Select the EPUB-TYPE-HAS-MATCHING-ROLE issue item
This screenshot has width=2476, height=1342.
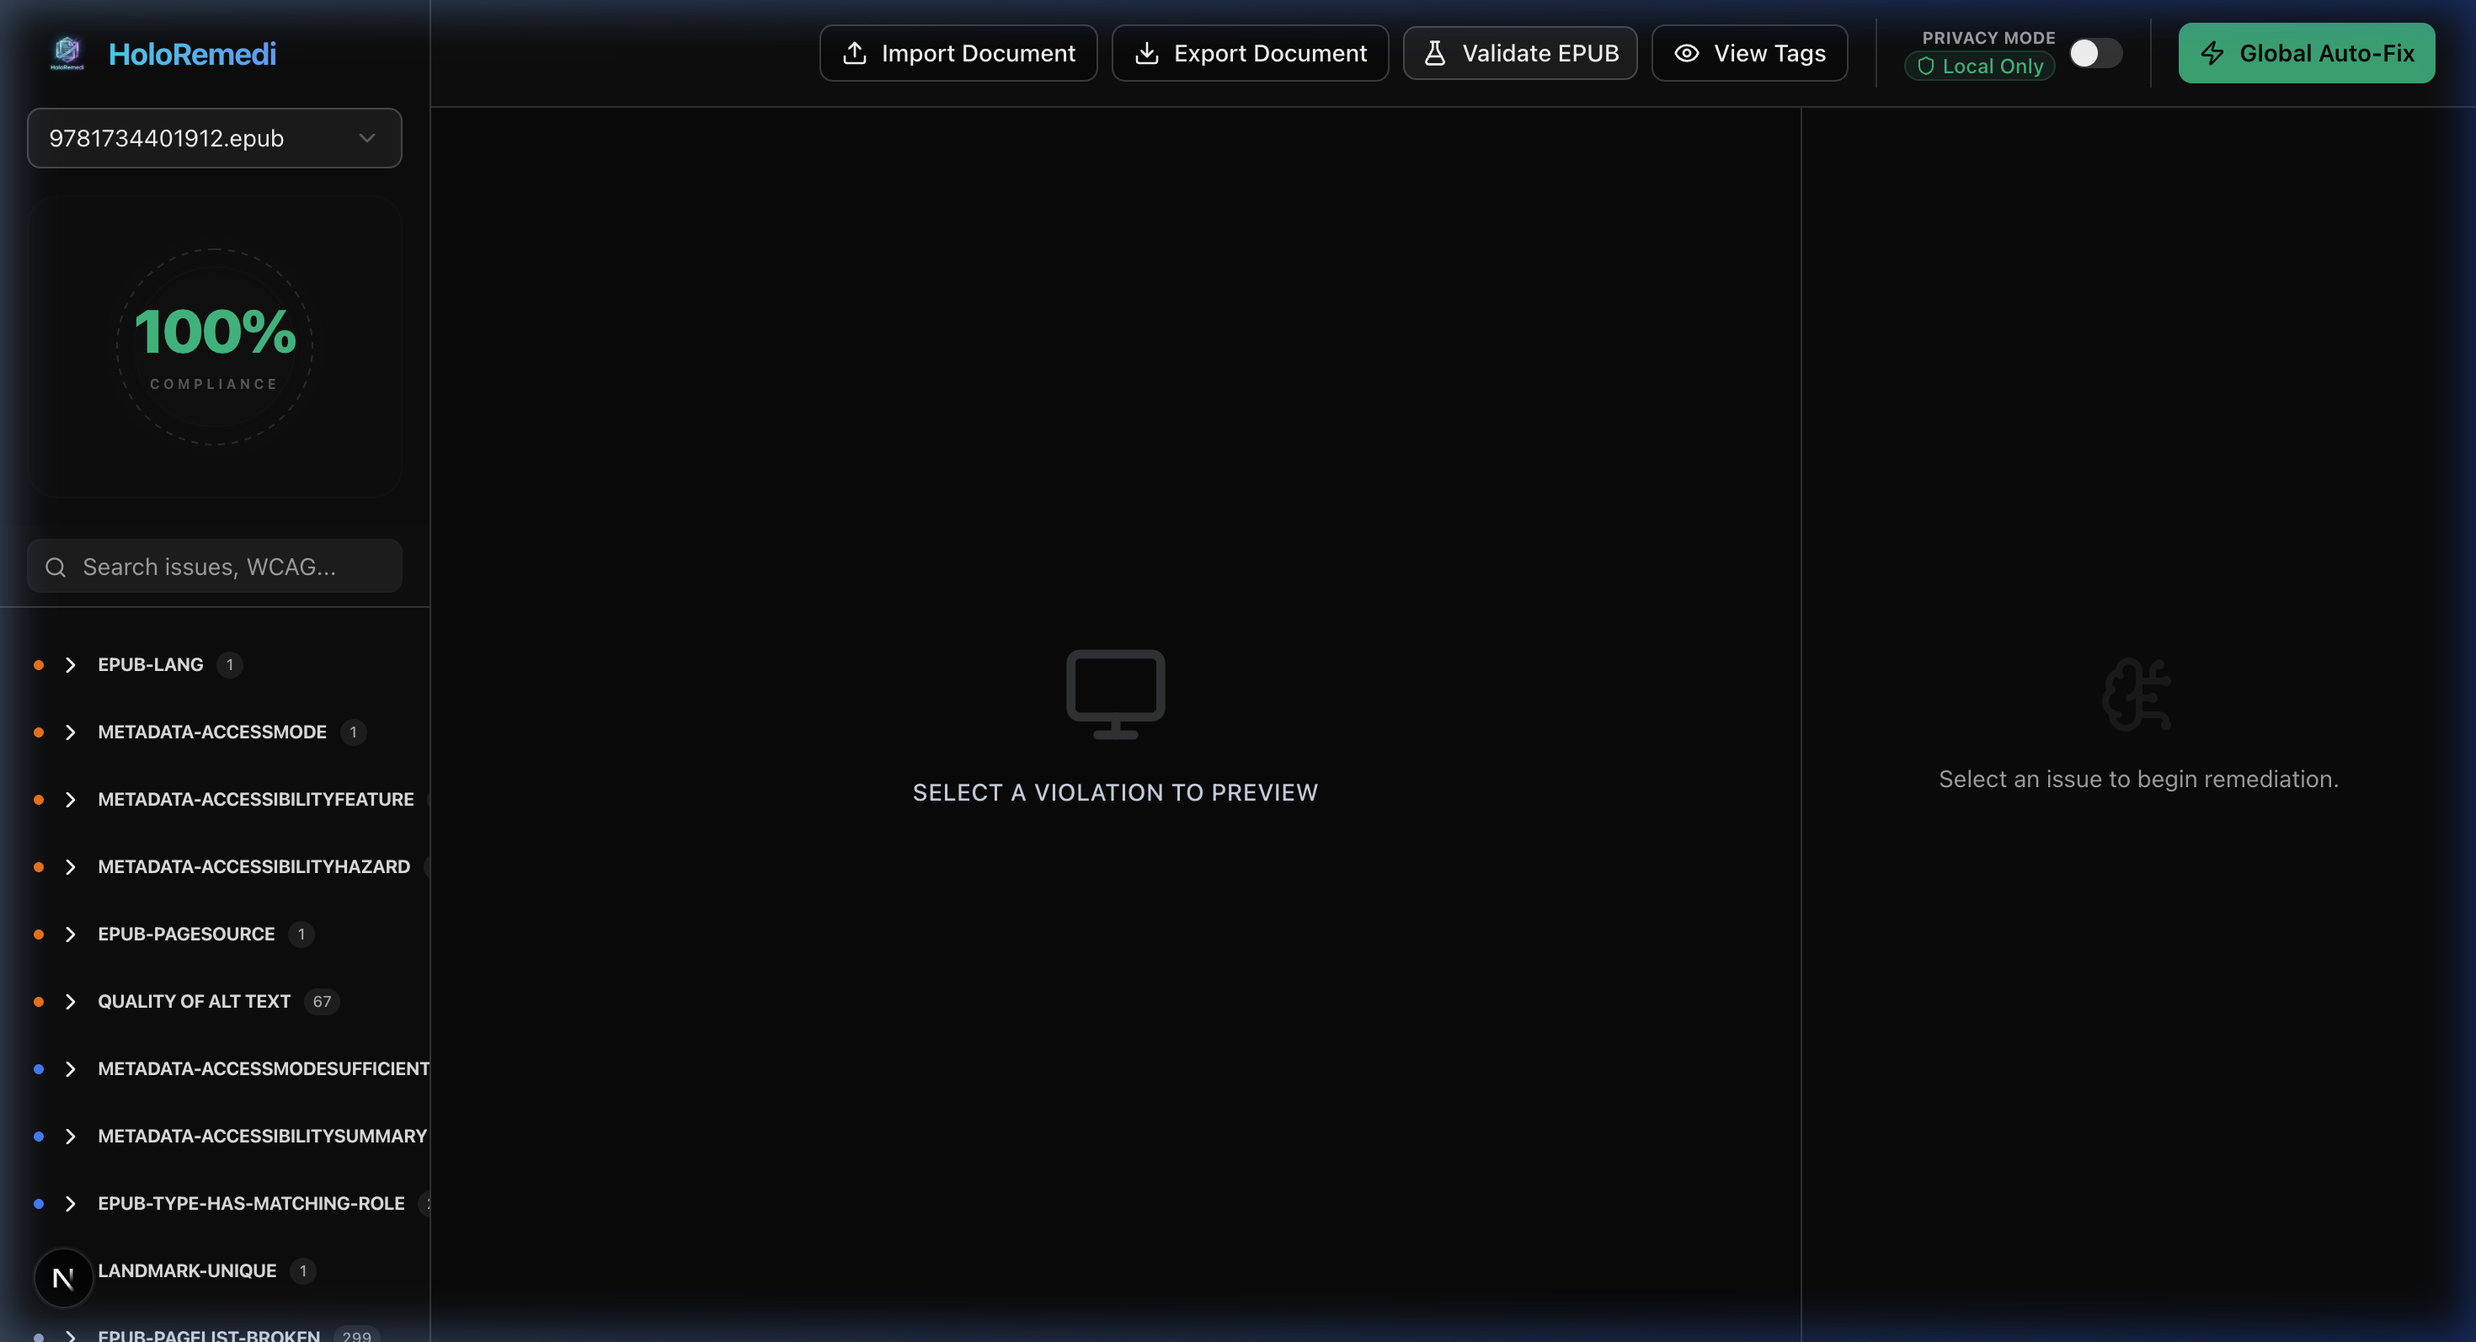[x=251, y=1203]
